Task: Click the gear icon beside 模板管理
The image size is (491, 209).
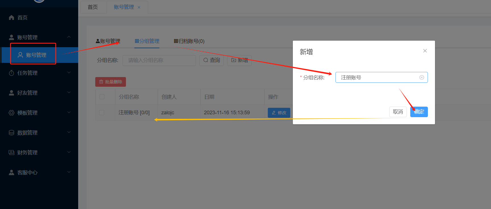Action: pos(11,113)
